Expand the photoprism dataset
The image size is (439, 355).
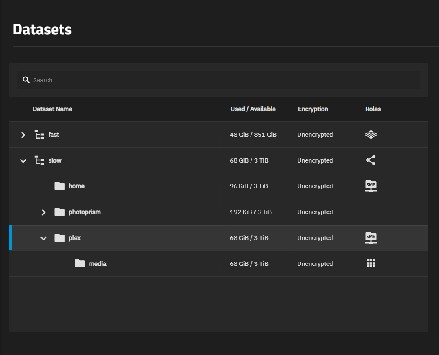pos(43,212)
